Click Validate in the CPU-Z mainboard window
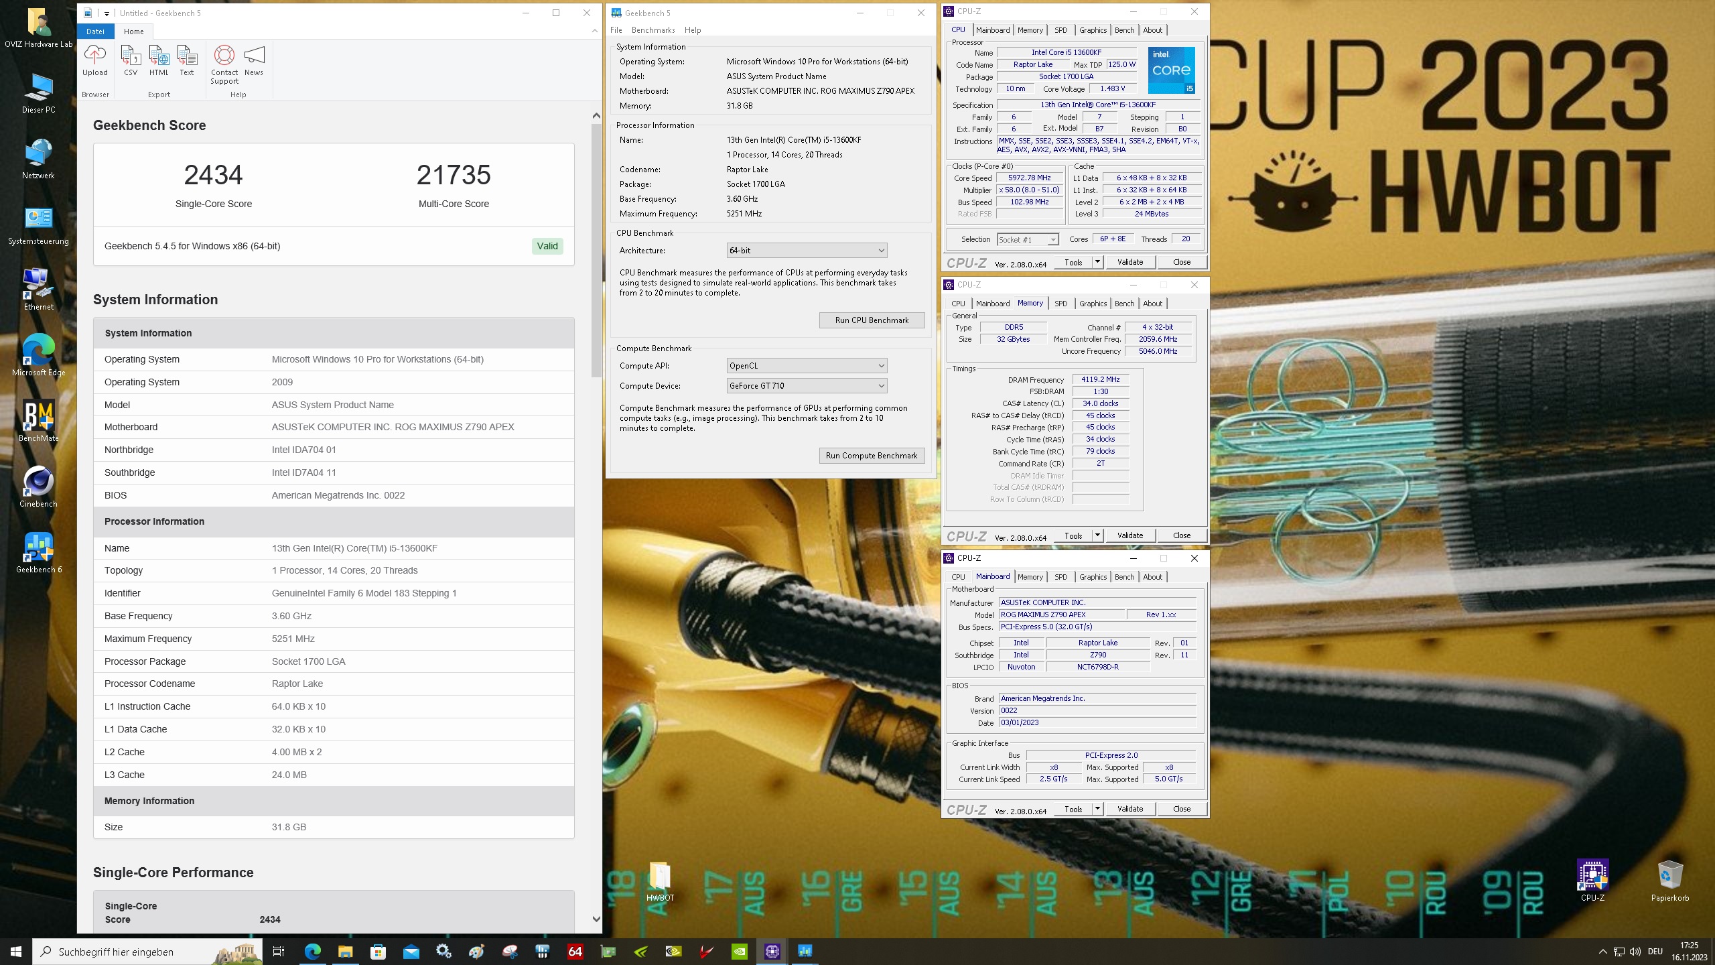1715x965 pixels. click(1129, 809)
